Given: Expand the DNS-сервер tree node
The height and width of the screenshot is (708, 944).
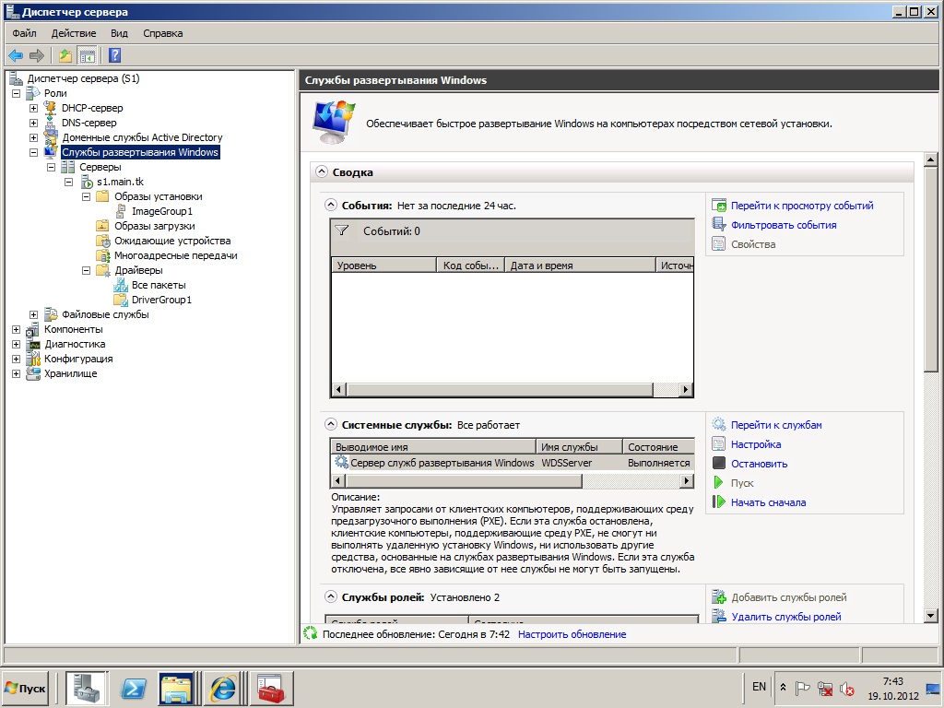Looking at the screenshot, I should [x=34, y=123].
